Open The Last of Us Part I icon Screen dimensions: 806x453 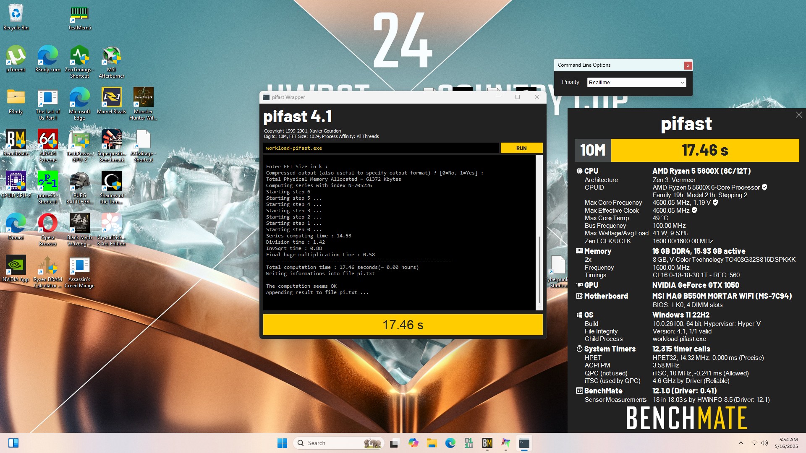tap(48, 104)
